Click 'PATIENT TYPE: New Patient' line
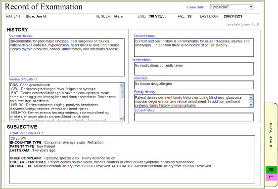Viewport: 278px width, 189px height. pyautogui.click(x=33, y=147)
